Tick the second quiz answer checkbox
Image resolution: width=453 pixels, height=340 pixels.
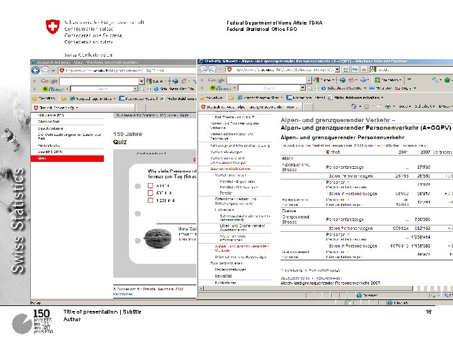(x=150, y=193)
